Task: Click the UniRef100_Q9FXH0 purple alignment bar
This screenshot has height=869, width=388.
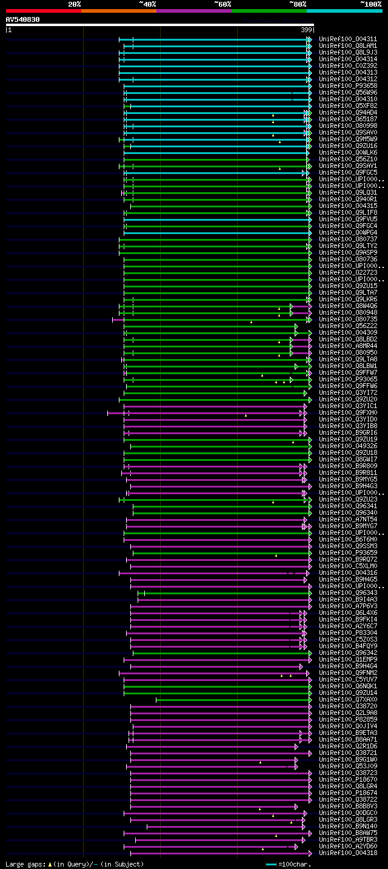Action: click(206, 413)
